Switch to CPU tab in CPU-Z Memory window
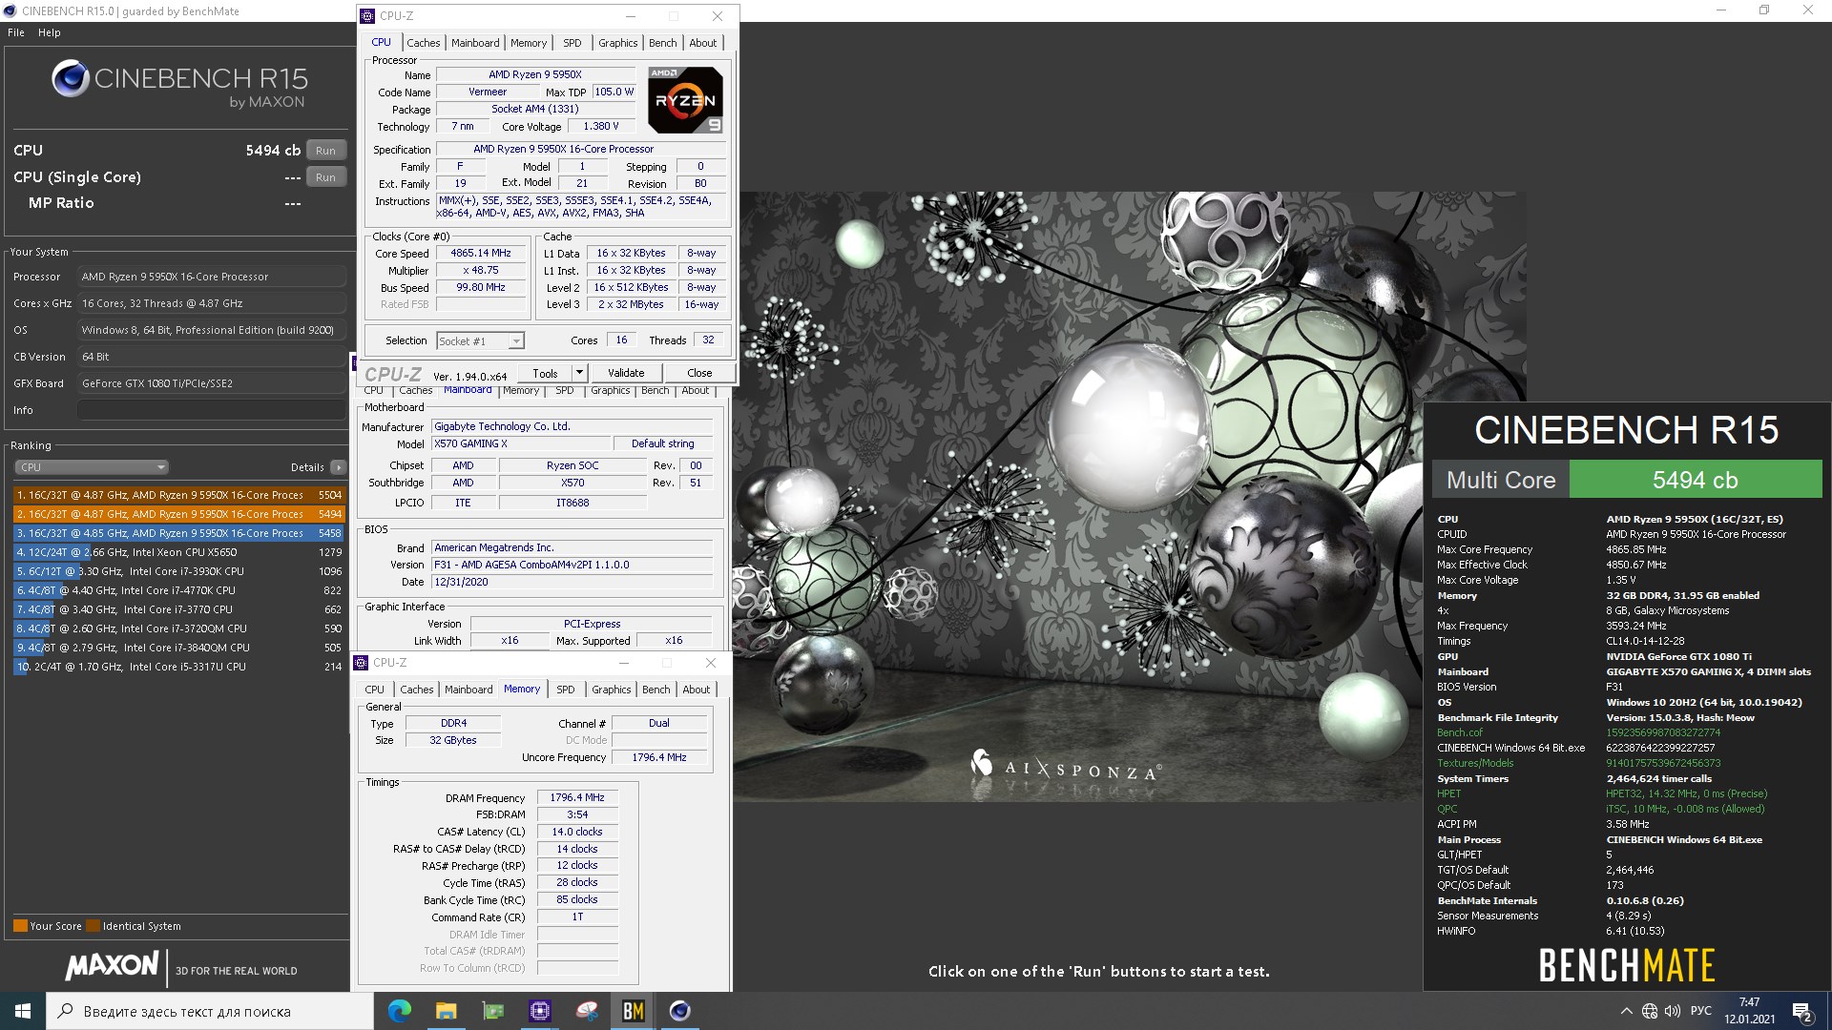This screenshot has width=1832, height=1030. 375,690
